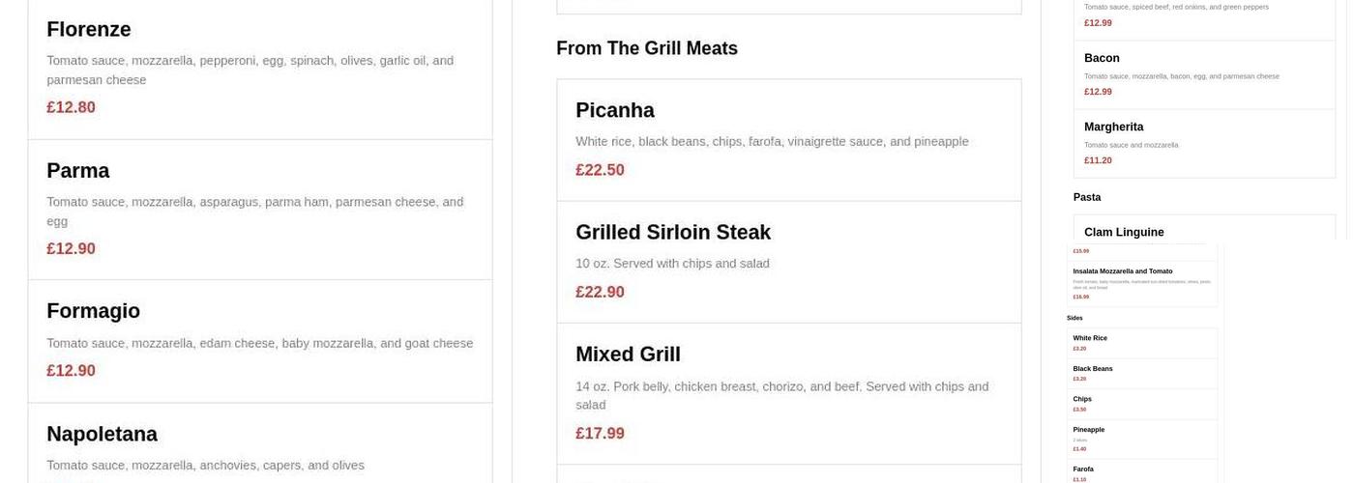
Task: Click the Napoletana pizza heading
Action: (102, 435)
